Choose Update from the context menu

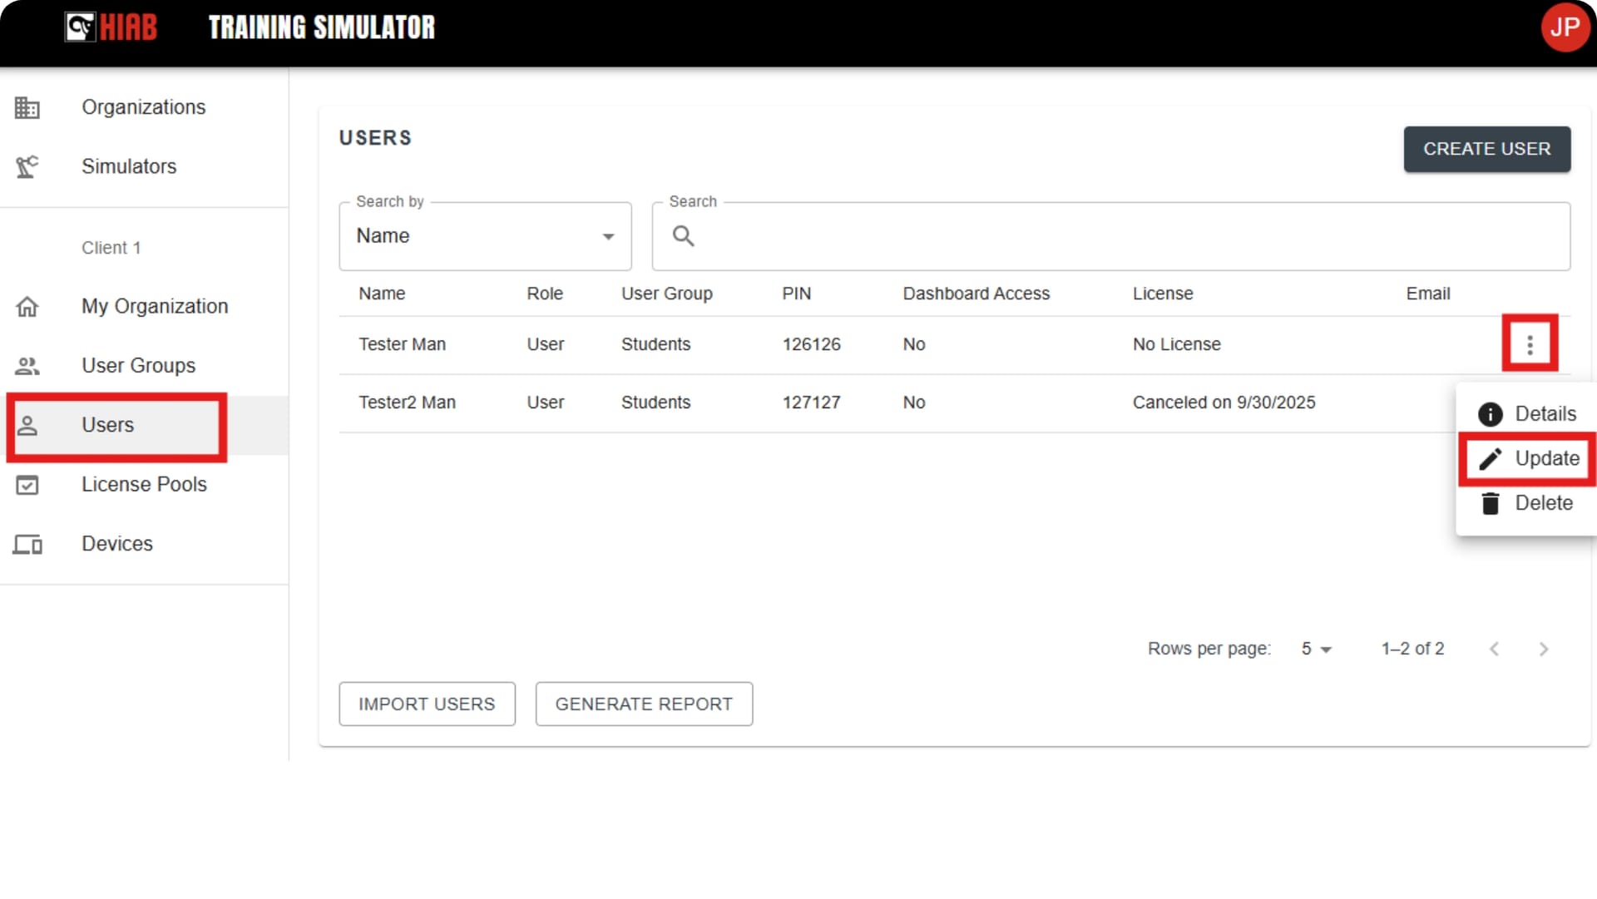(x=1526, y=459)
